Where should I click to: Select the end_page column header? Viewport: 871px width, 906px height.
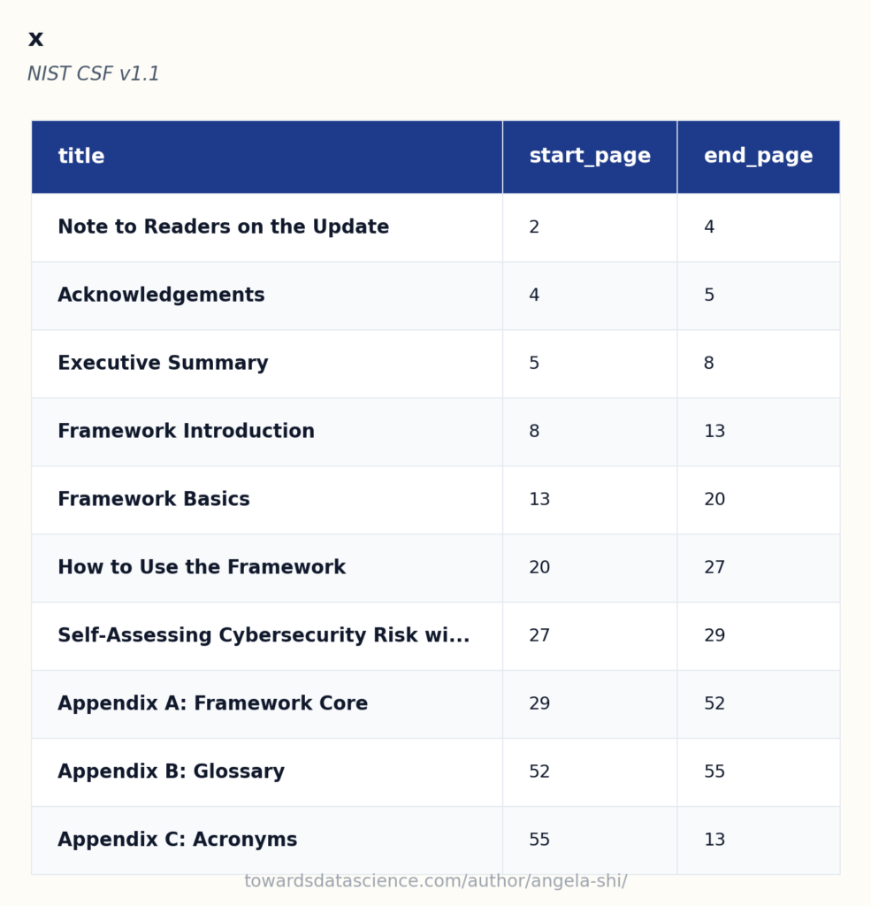point(759,157)
